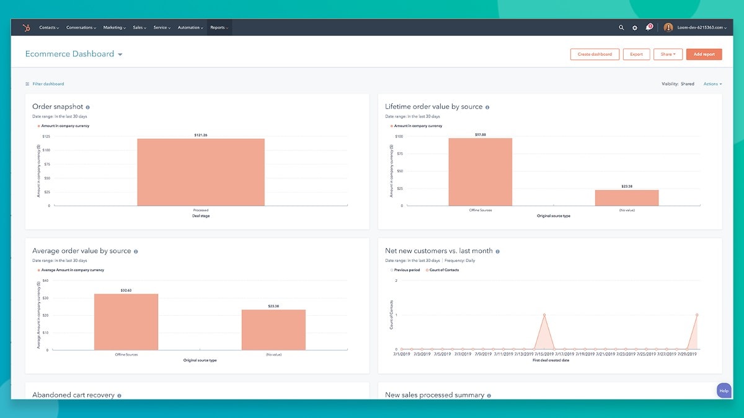Click the Order snapshot info icon

click(x=88, y=107)
